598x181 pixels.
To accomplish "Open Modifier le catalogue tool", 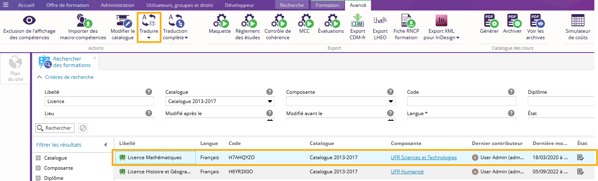I will click(x=122, y=21).
